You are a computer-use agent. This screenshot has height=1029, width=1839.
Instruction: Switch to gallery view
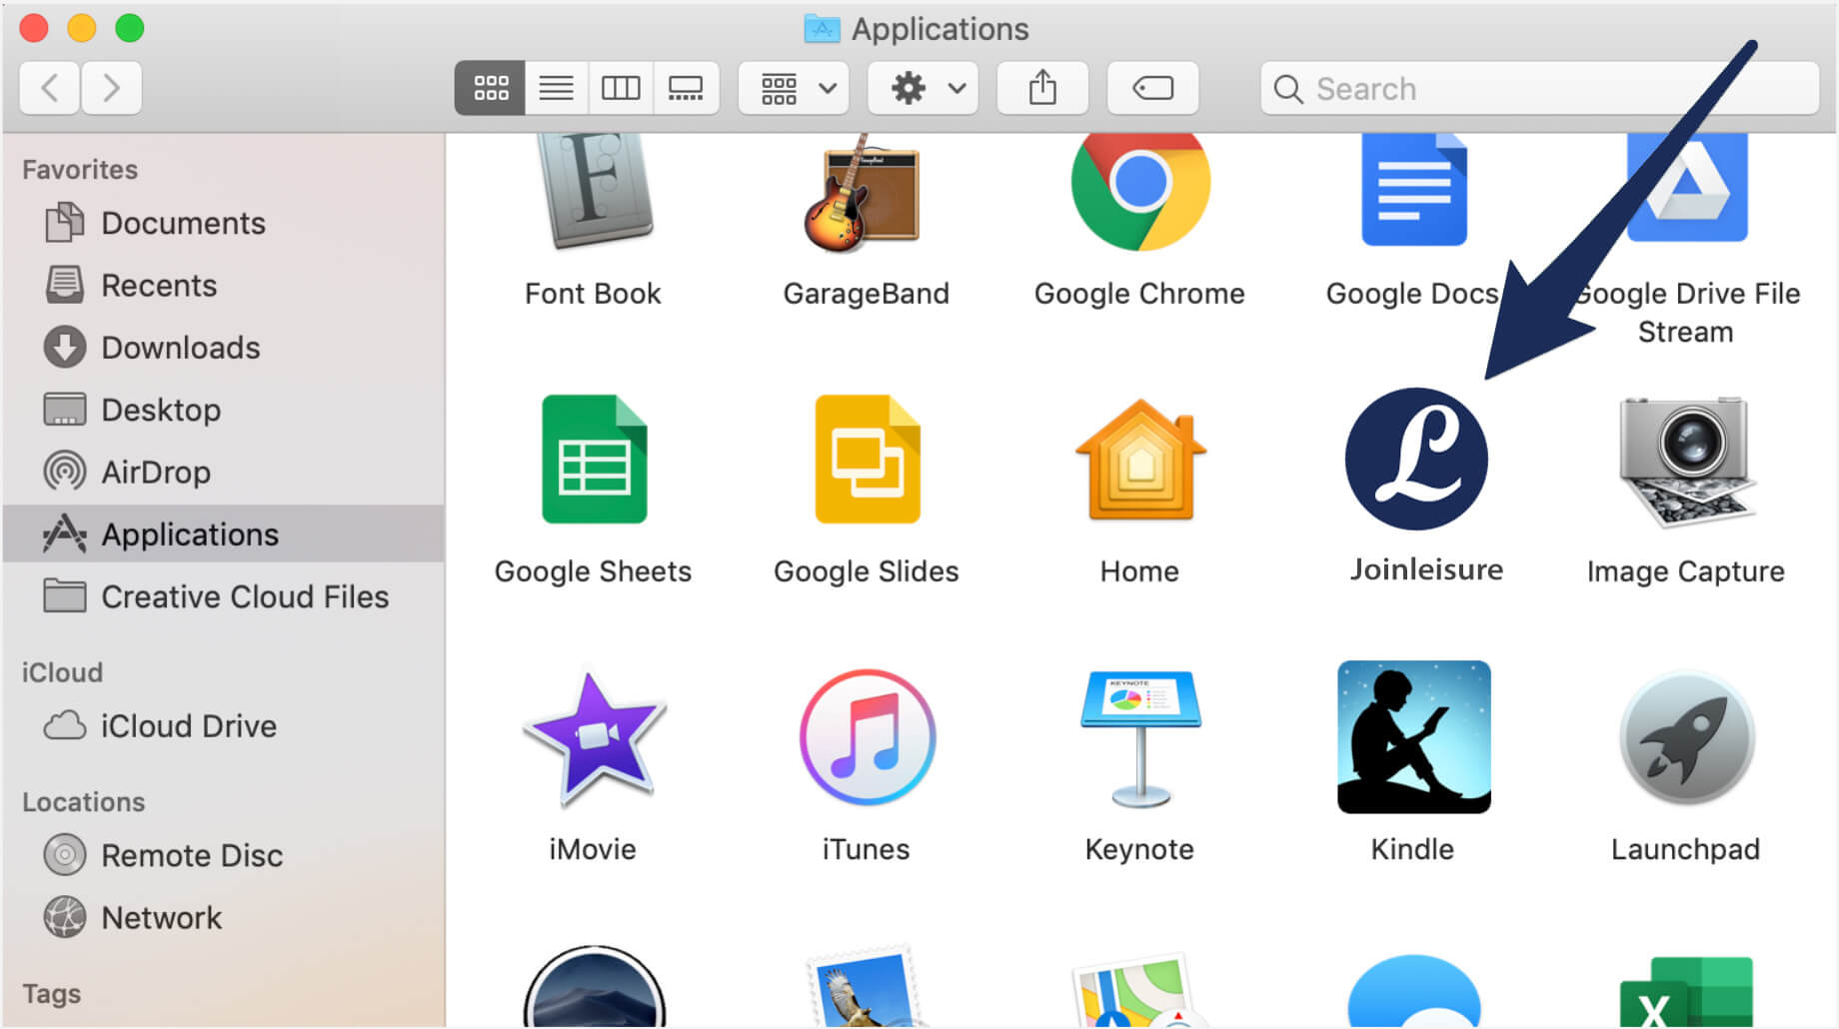tap(686, 88)
